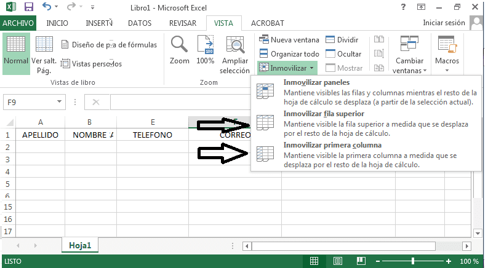Switch to the INICIO tab
This screenshot has width=496, height=268.
[57, 23]
